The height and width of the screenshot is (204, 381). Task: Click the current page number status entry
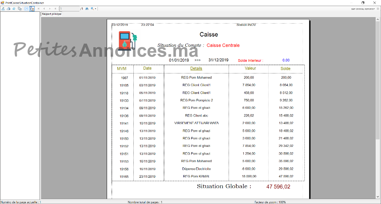pyautogui.click(x=21, y=202)
